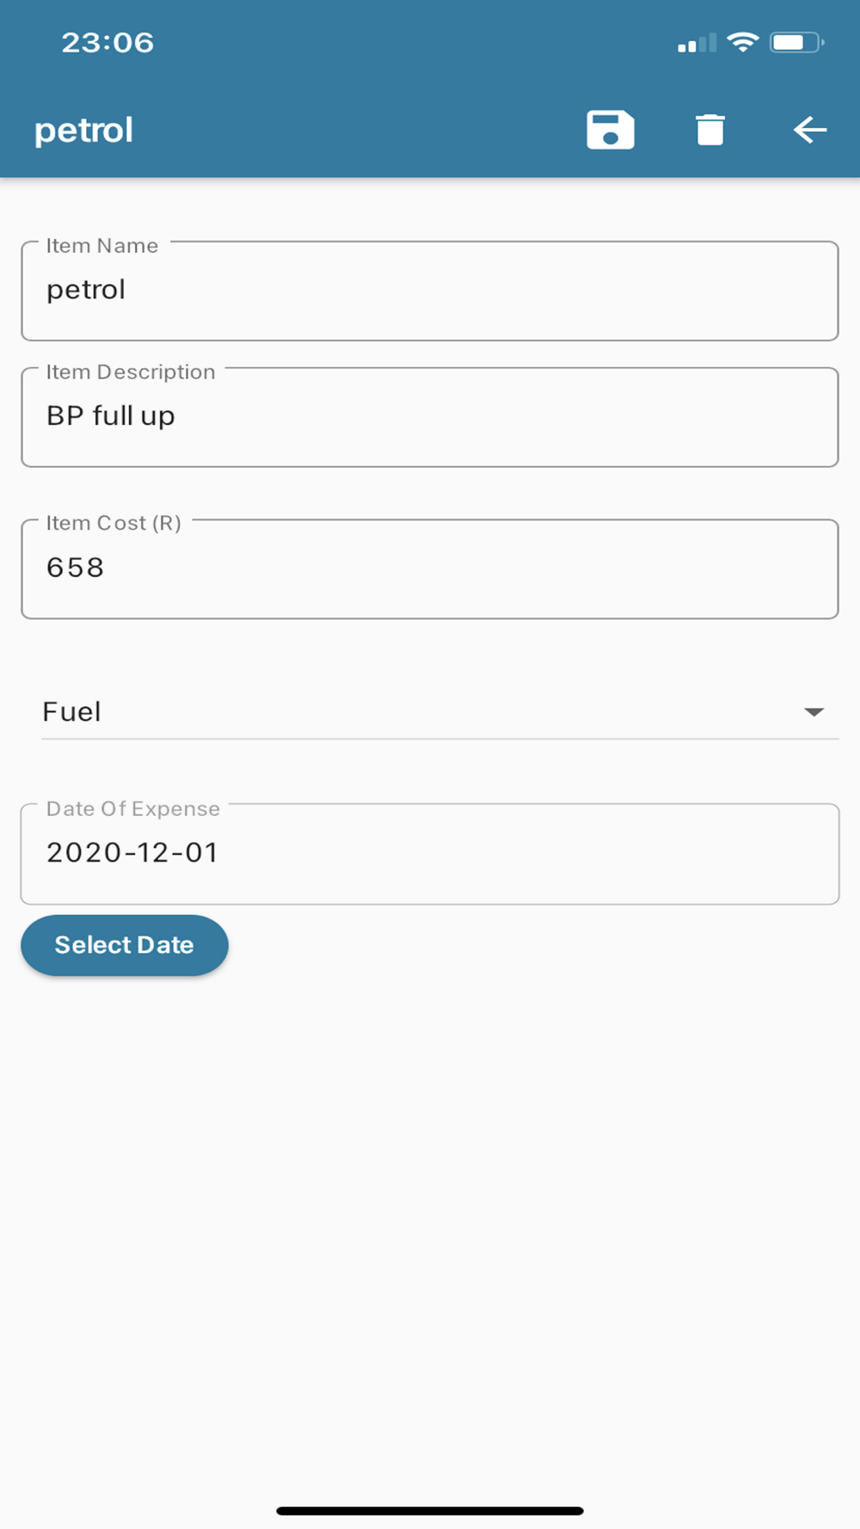Viewport: 860px width, 1529px height.
Task: Click the Select Date button
Action: (x=125, y=945)
